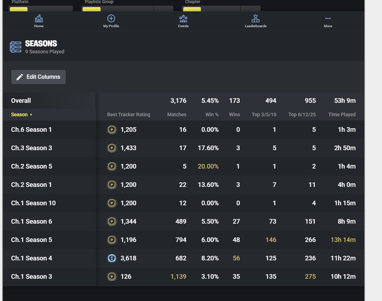Sort by Wins column header
This screenshot has height=301, width=382.
coord(234,114)
